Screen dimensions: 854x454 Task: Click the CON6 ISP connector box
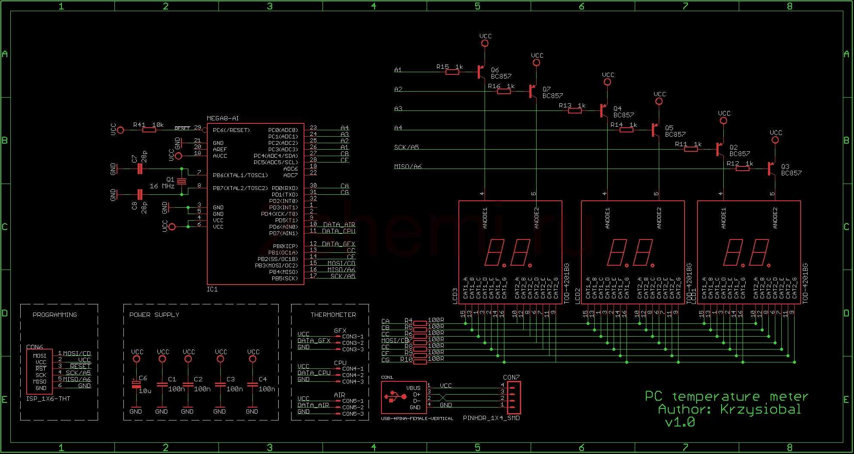pyautogui.click(x=39, y=371)
